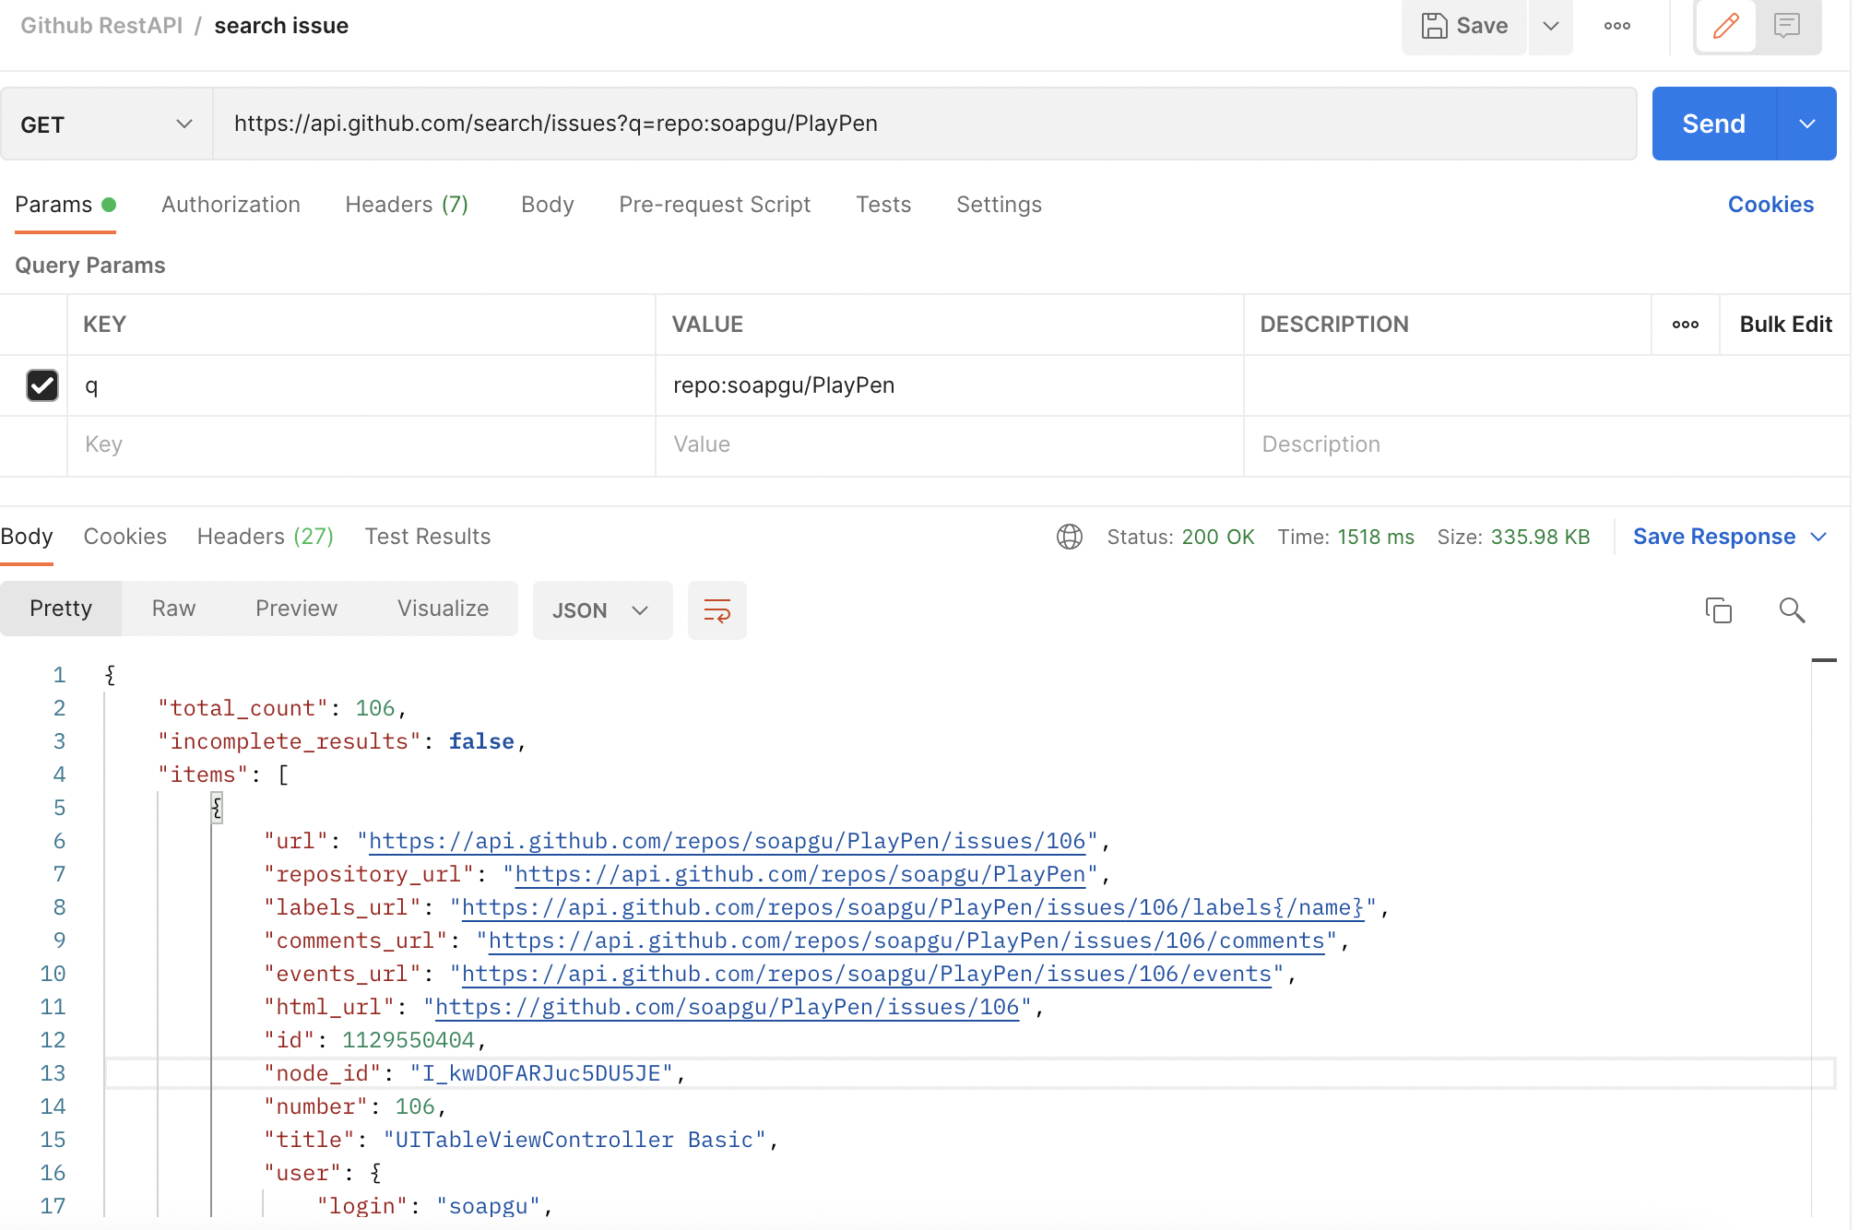Open the Headers (7) request tab
Screen dimensions: 1859x1230
tap(408, 205)
